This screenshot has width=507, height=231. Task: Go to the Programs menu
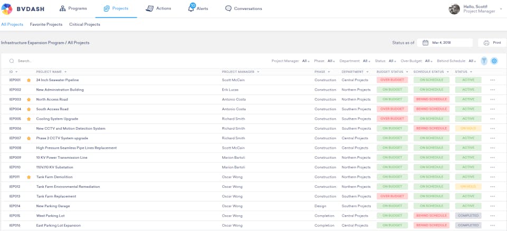click(x=73, y=8)
